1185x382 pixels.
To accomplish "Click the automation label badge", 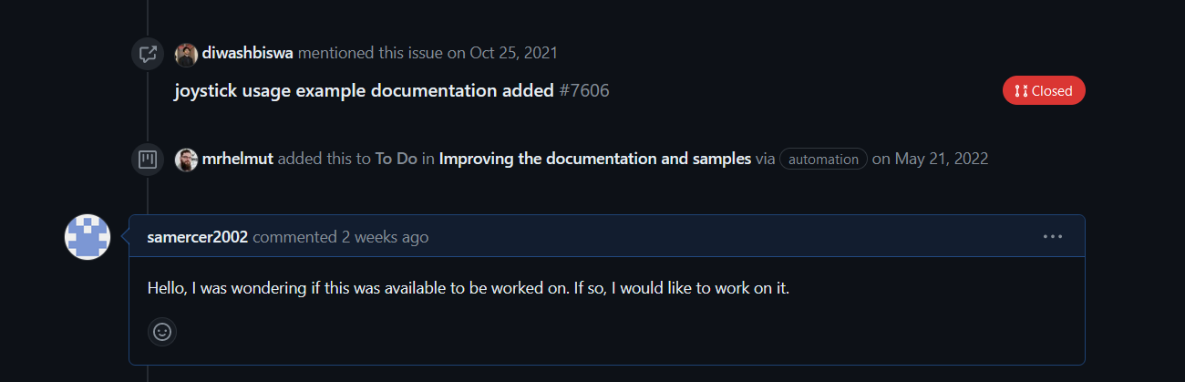I will coord(823,160).
